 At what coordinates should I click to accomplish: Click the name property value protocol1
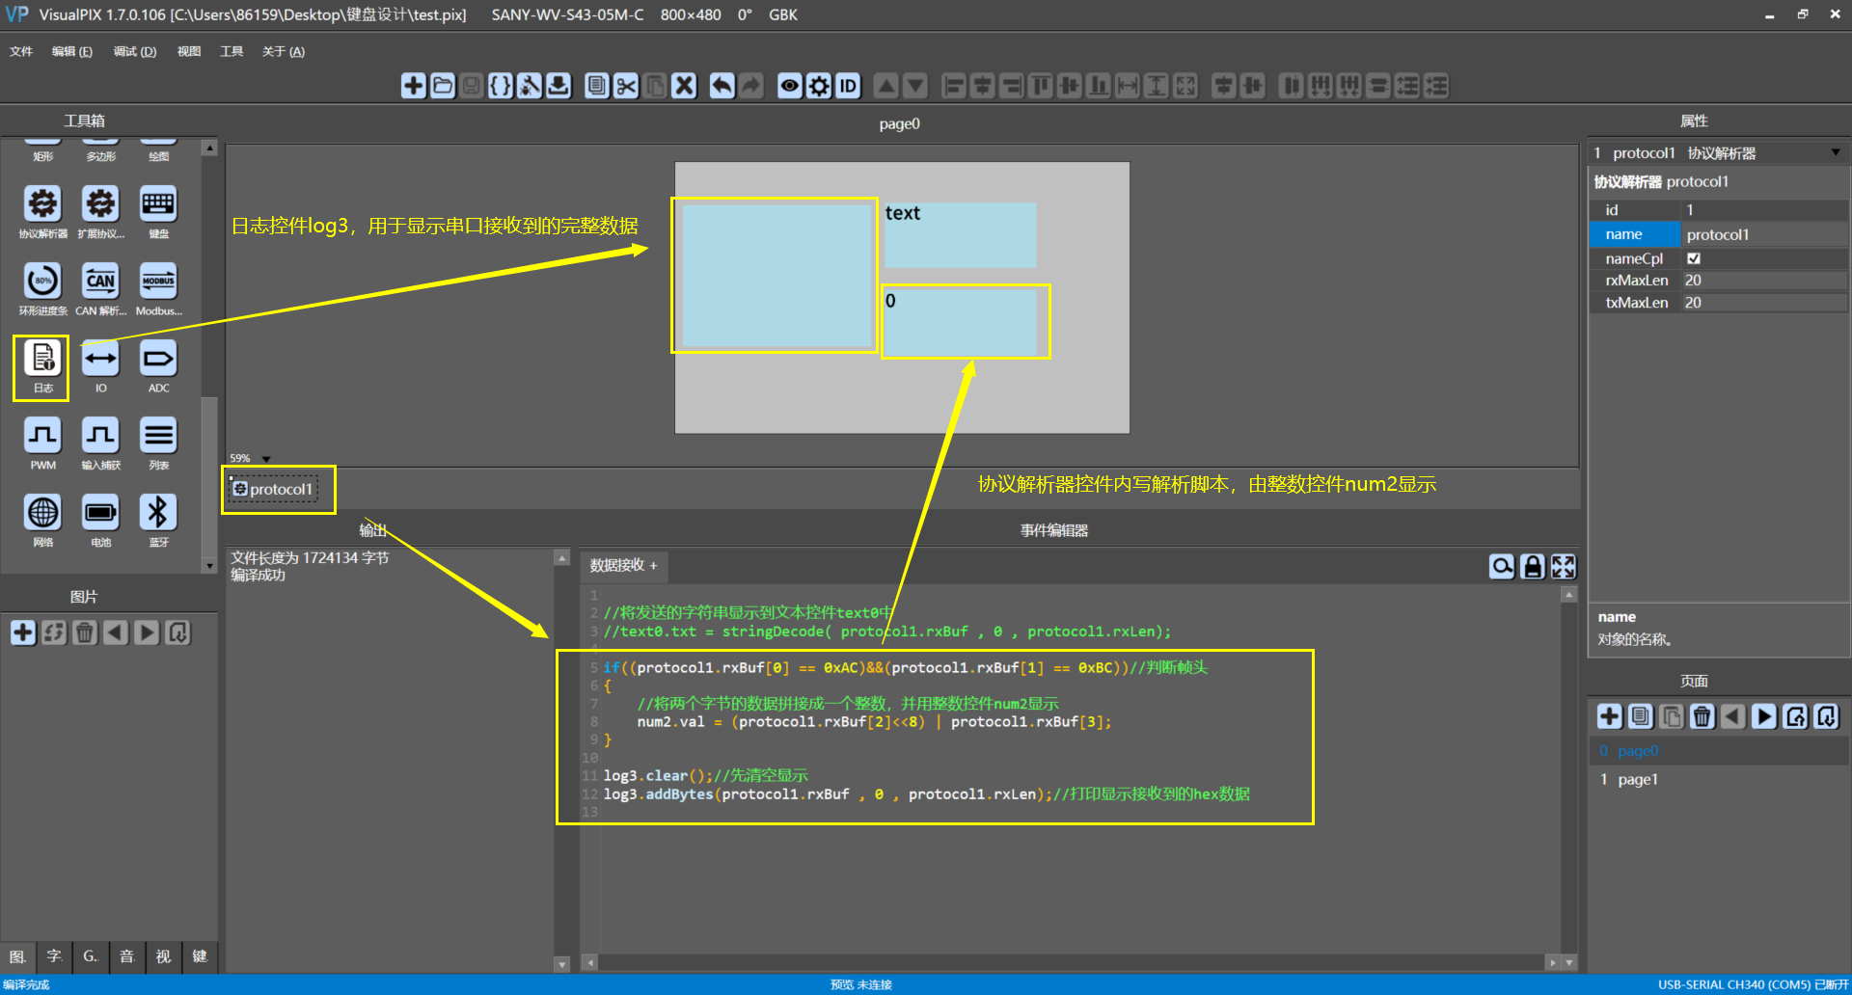point(1764,234)
